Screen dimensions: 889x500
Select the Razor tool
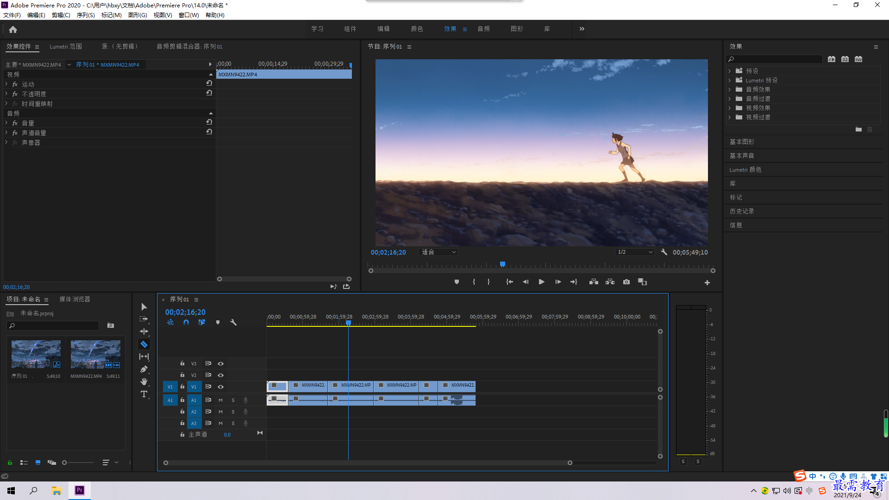[144, 344]
